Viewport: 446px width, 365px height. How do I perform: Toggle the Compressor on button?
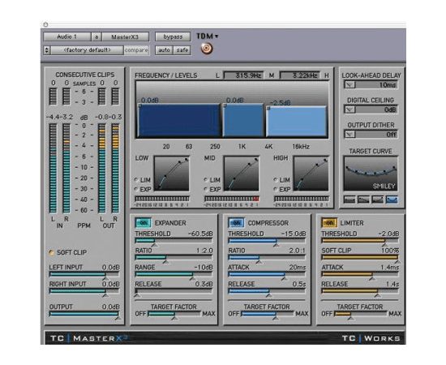[236, 223]
